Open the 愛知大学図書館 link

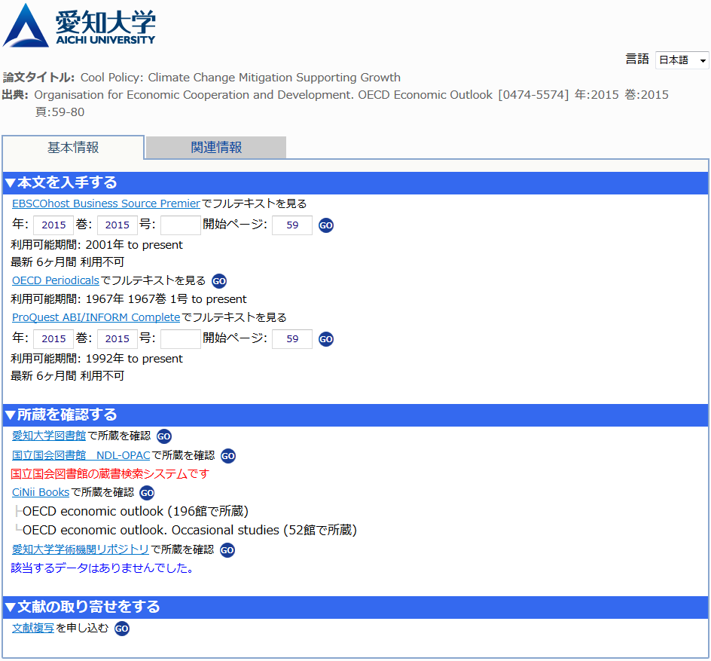[x=49, y=436]
